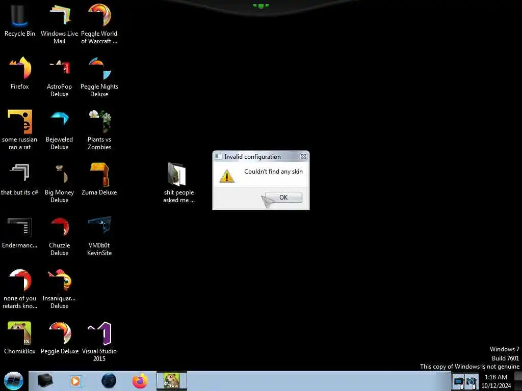Click the Show desktop button at taskbar end
The width and height of the screenshot is (522, 391).
[x=518, y=381]
